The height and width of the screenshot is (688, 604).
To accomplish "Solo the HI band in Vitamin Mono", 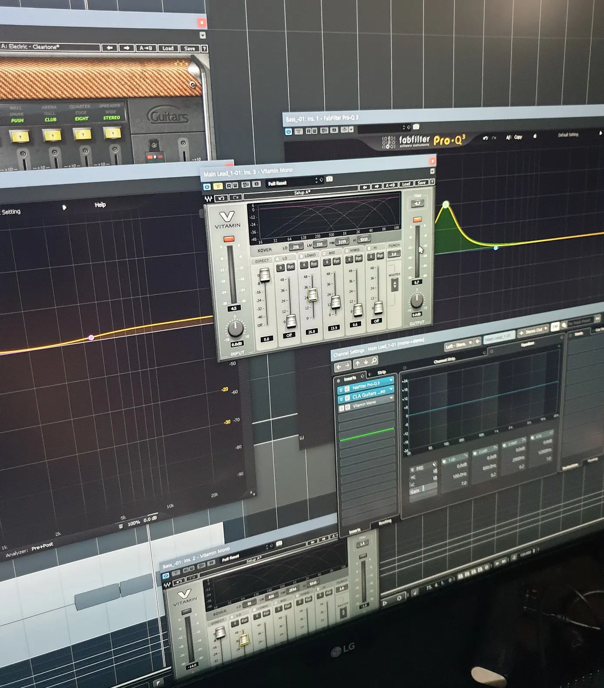I will (371, 257).
